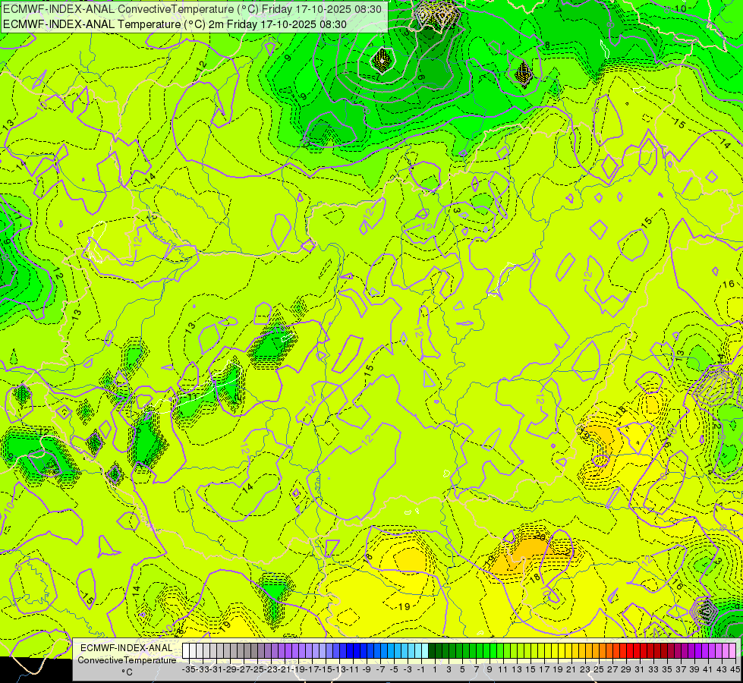This screenshot has width=743, height=683.
Task: Click legend value '21'
Action: [x=571, y=670]
